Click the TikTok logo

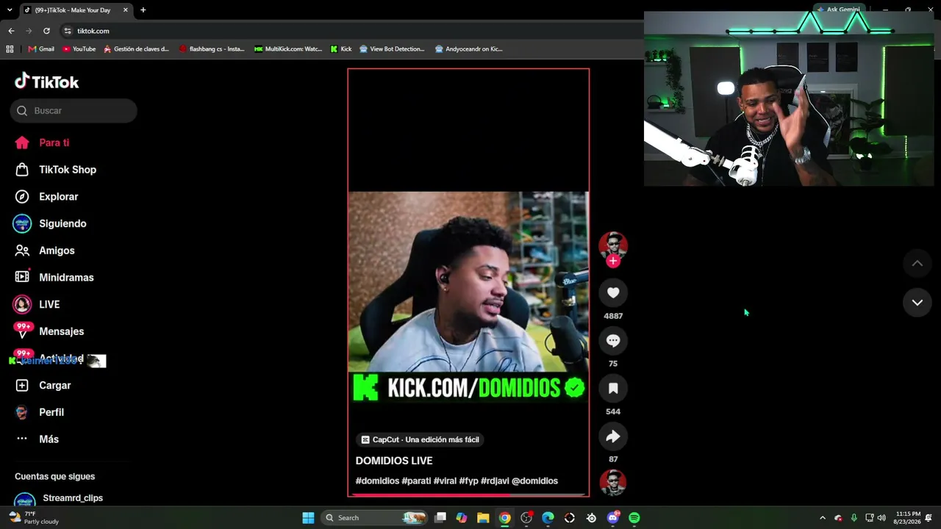click(47, 81)
